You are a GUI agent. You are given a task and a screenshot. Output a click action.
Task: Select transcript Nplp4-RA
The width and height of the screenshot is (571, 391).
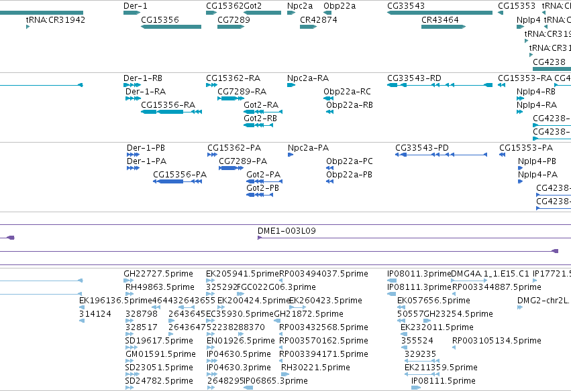pos(519,112)
